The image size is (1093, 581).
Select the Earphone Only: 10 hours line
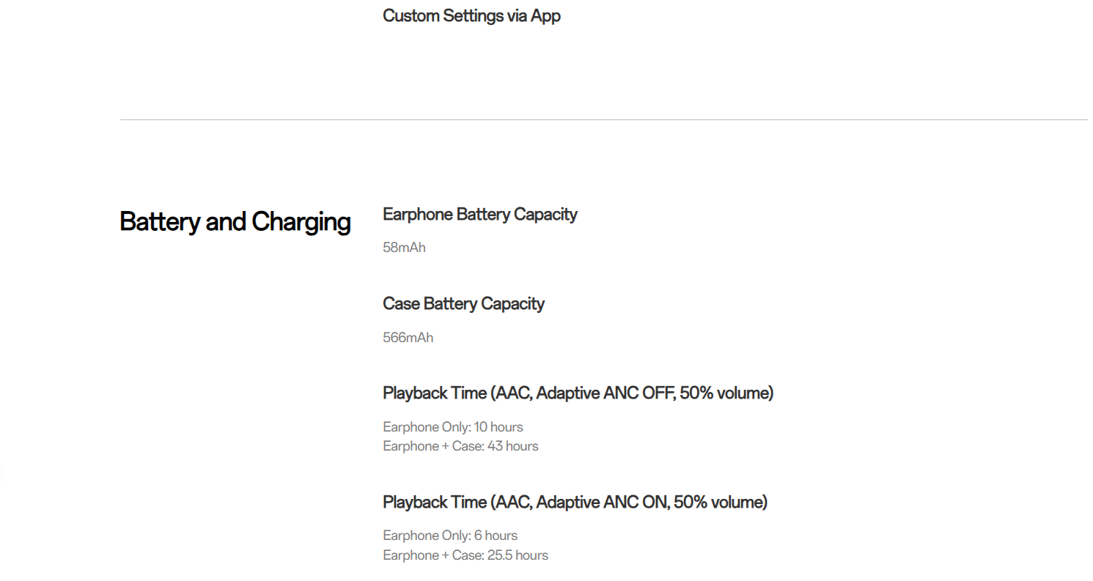coord(452,426)
